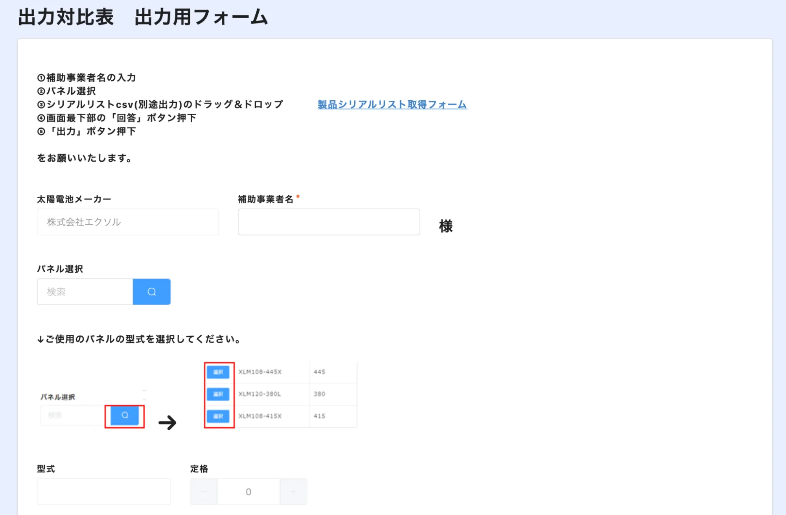Click the plus icon on the 定格 stepper
This screenshot has height=515, width=786.
click(293, 491)
